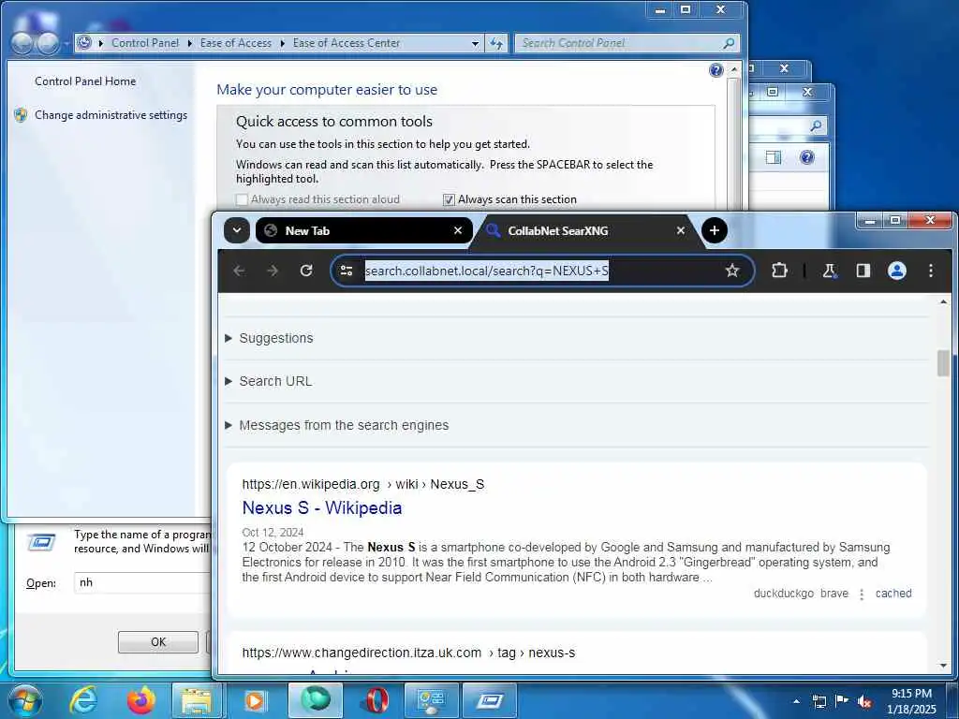This screenshot has height=719, width=959.
Task: Open the browser three-dot menu
Action: 930,271
